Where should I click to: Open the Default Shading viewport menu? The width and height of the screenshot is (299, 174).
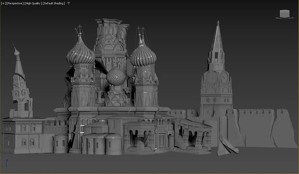click(x=54, y=3)
